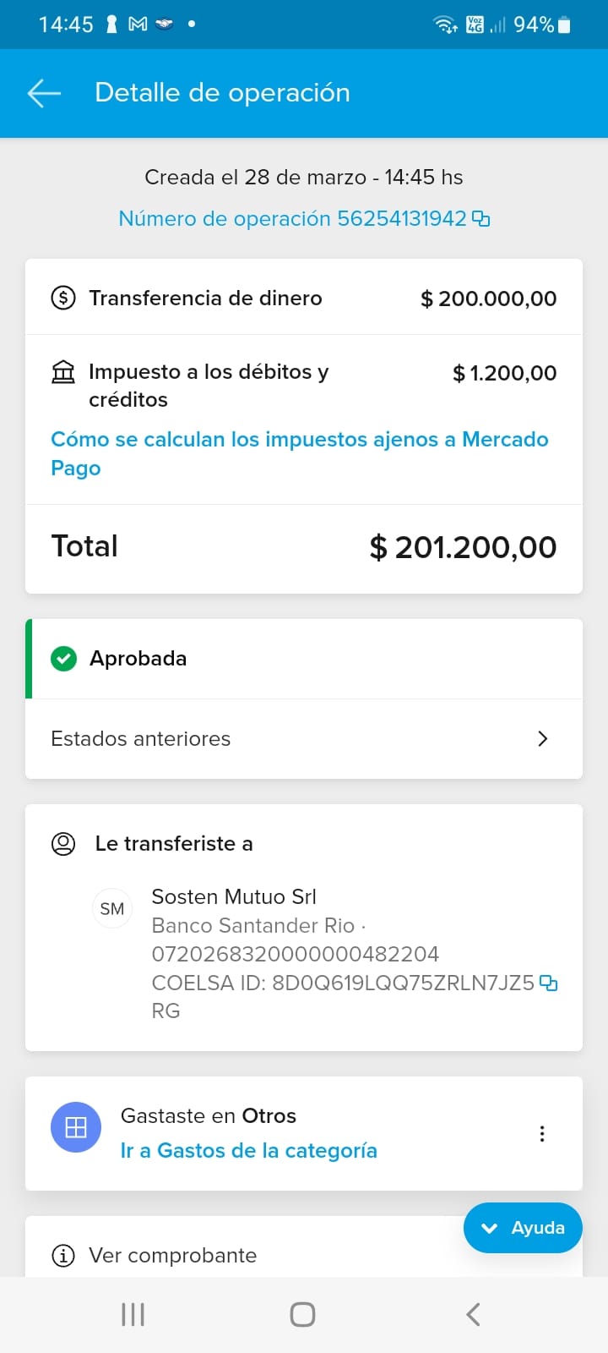Screen dimensions: 608x1353
Task: Tap the back arrow in header
Action: coord(44,93)
